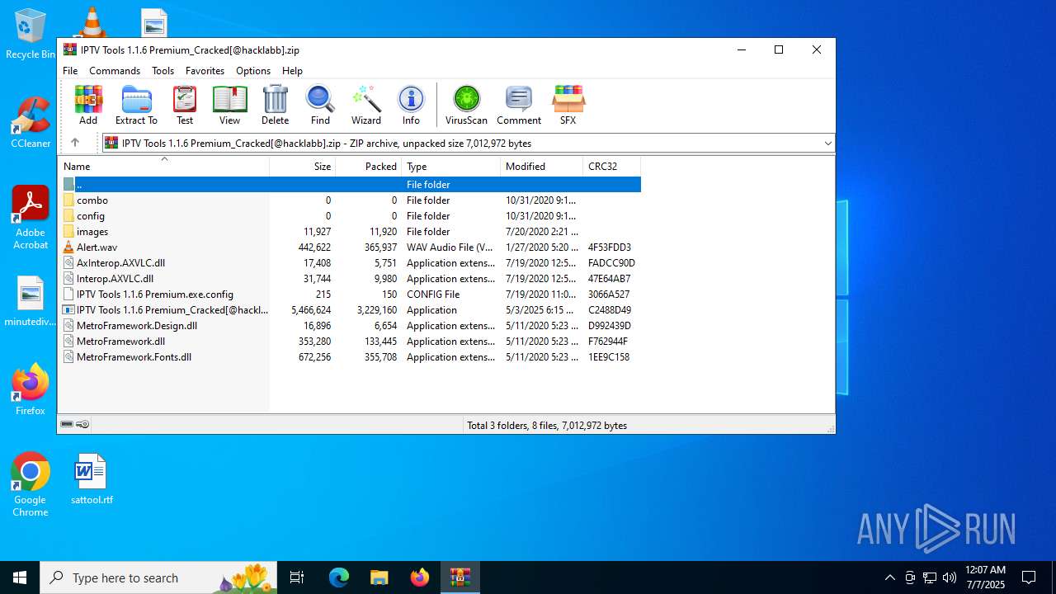Open the Commands menu
The height and width of the screenshot is (594, 1056).
115,71
